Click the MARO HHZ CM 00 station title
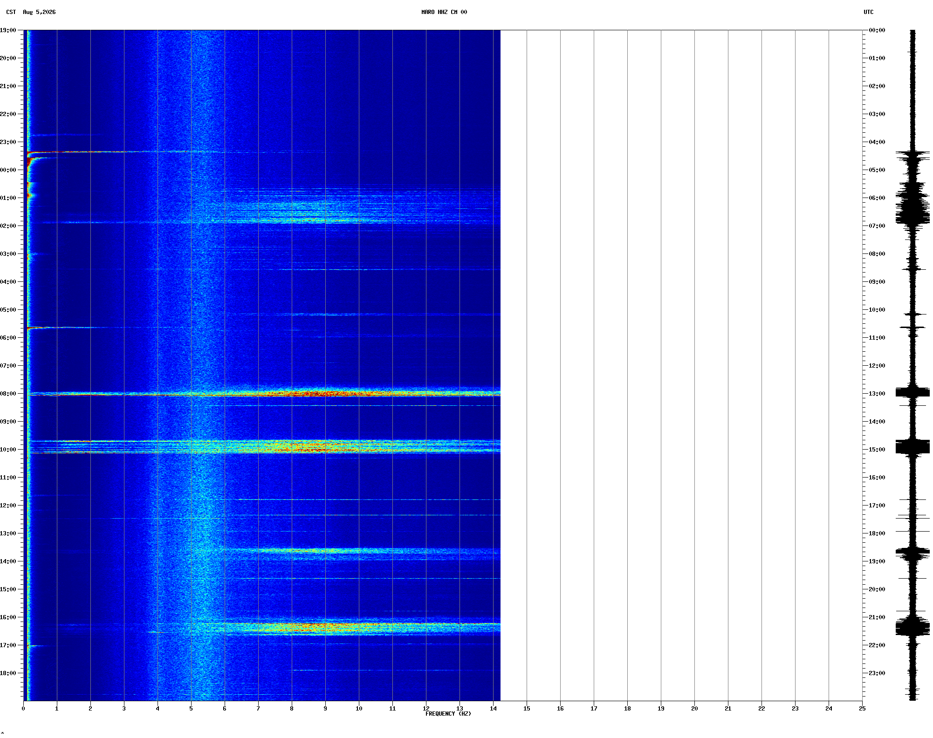The width and height of the screenshot is (933, 738). pyautogui.click(x=444, y=12)
